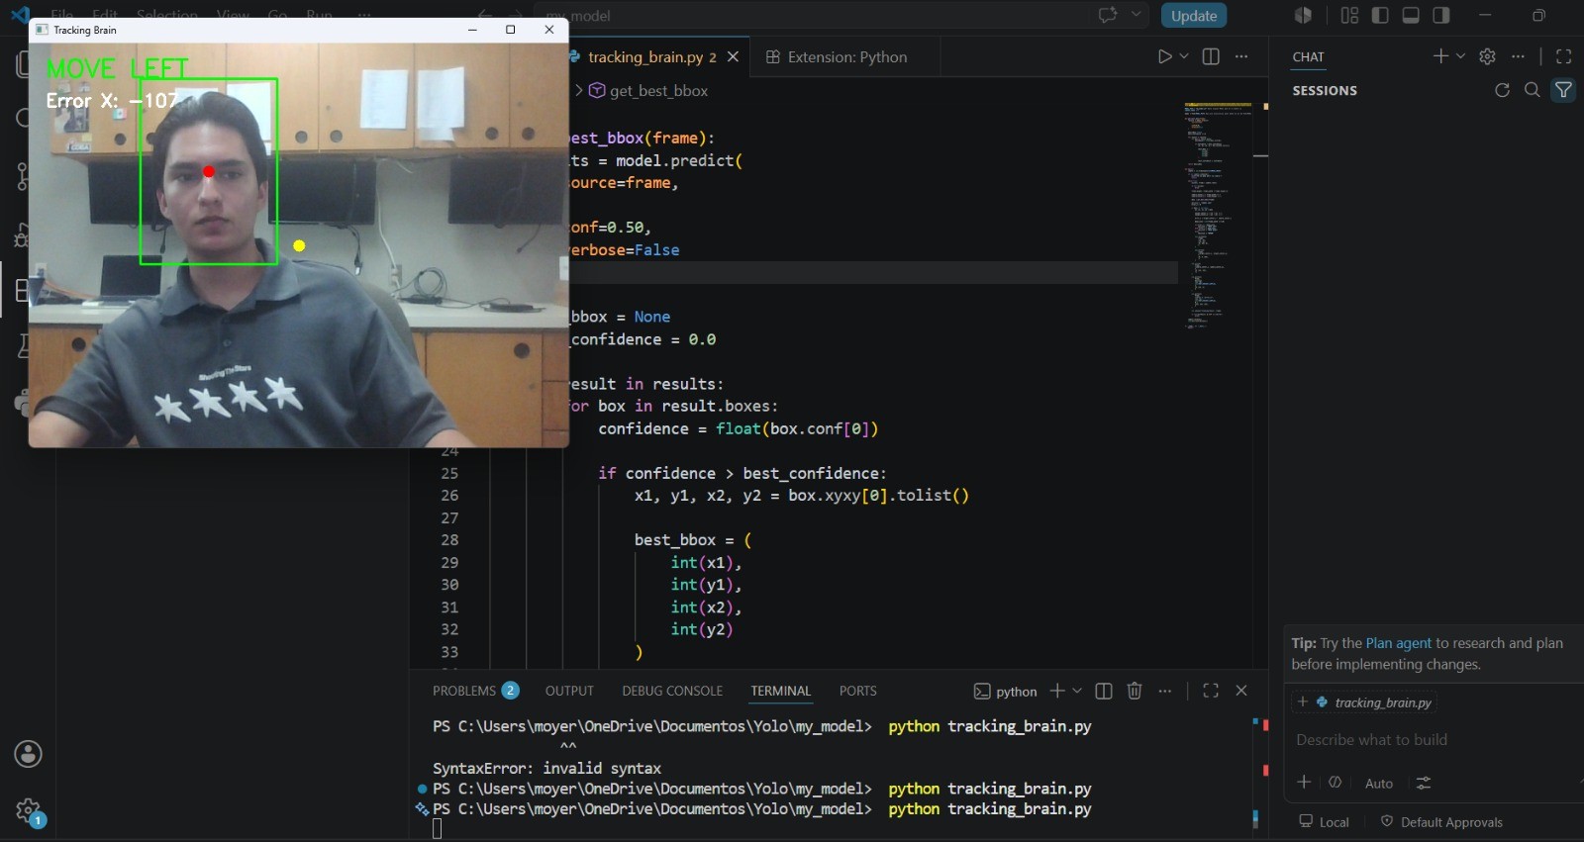Split the terminal pane
This screenshot has width=1584, height=842.
(1104, 691)
